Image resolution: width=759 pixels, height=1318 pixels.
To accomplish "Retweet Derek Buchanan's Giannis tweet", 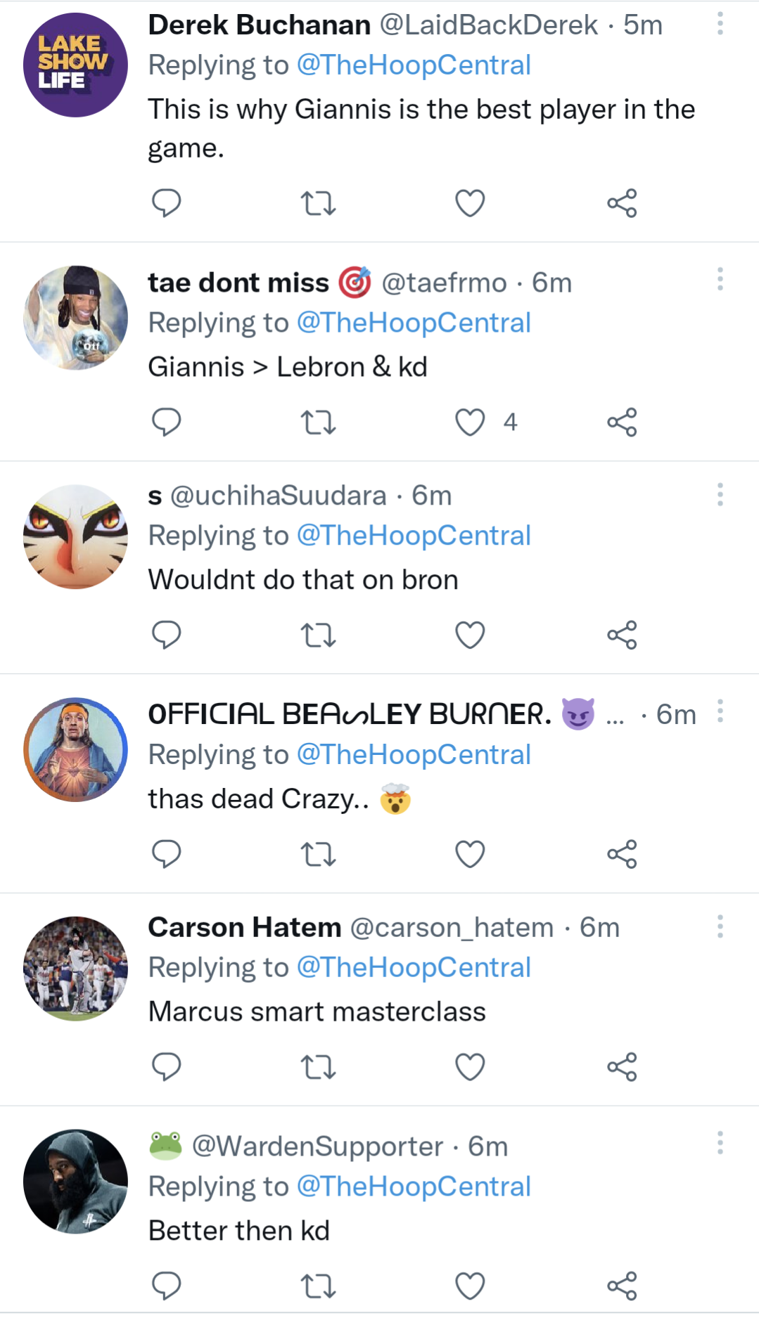I will [x=318, y=203].
